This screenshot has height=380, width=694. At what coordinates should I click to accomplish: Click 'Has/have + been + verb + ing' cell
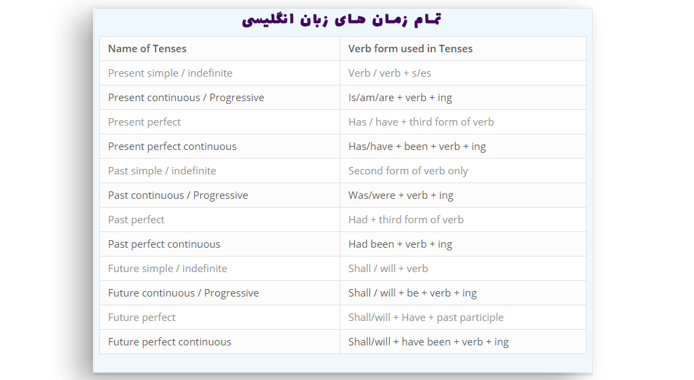(463, 147)
